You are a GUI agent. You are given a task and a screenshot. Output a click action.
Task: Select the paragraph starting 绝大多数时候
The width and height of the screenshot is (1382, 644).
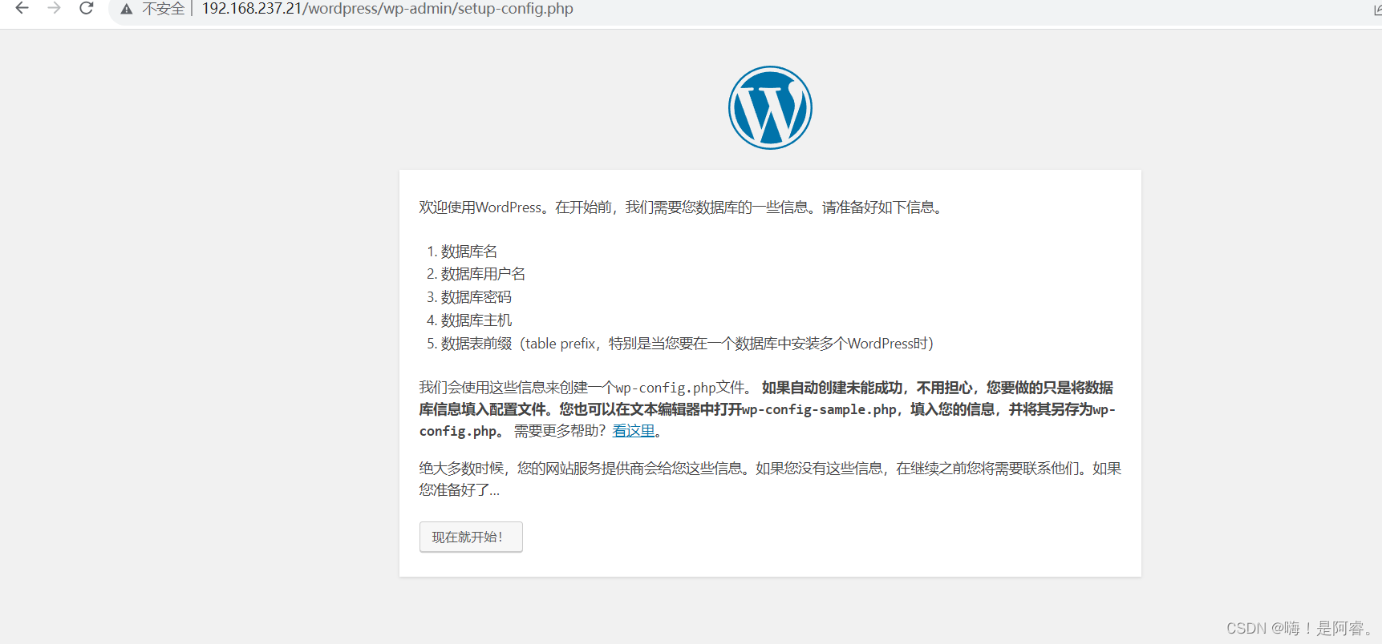click(x=770, y=479)
